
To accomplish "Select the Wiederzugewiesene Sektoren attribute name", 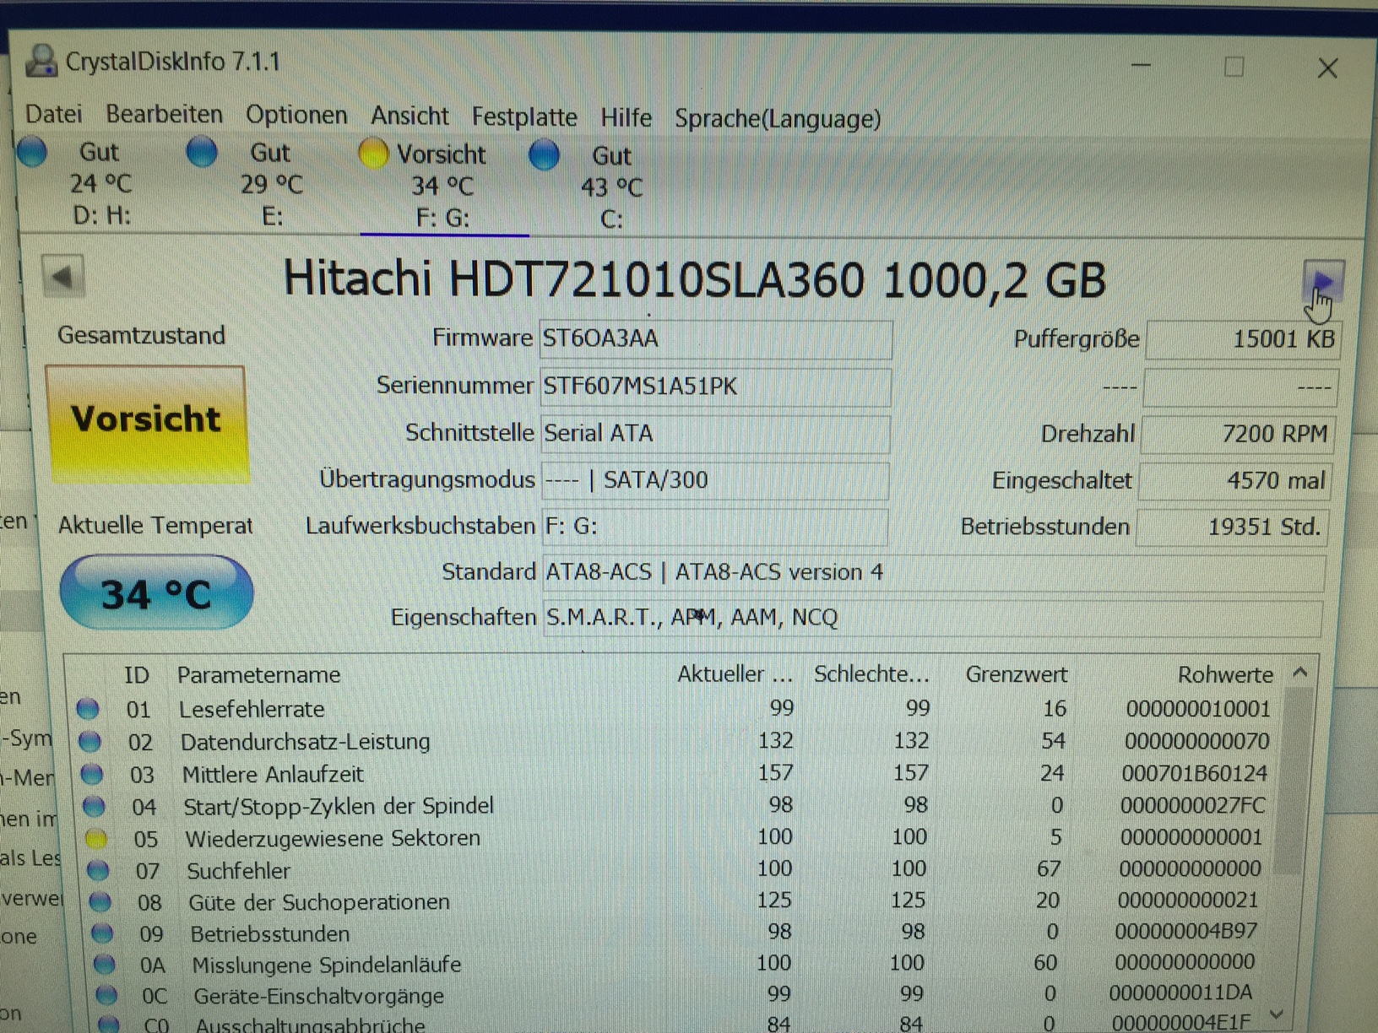I will (333, 839).
